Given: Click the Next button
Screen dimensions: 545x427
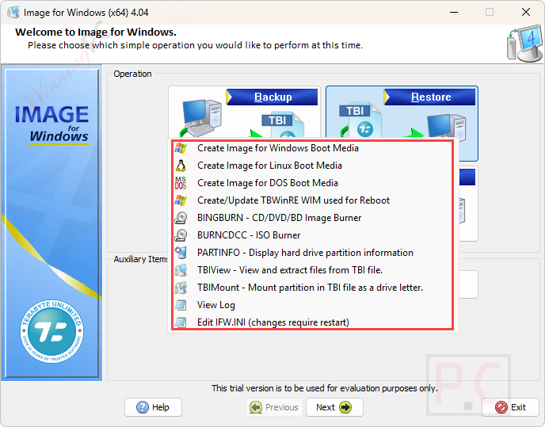Looking at the screenshot, I should pos(335,407).
